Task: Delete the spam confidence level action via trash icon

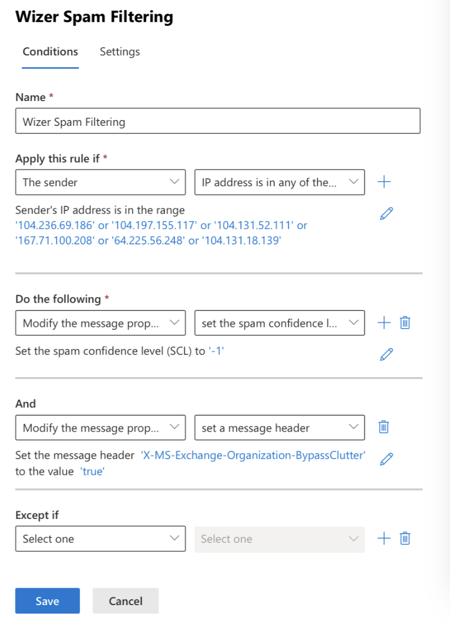Action: [x=405, y=322]
